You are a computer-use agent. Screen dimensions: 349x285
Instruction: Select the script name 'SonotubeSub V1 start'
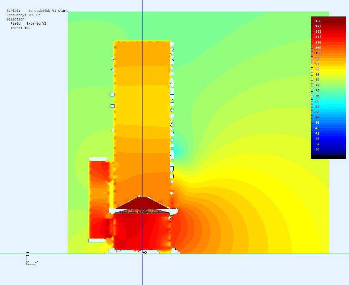[x=48, y=11]
